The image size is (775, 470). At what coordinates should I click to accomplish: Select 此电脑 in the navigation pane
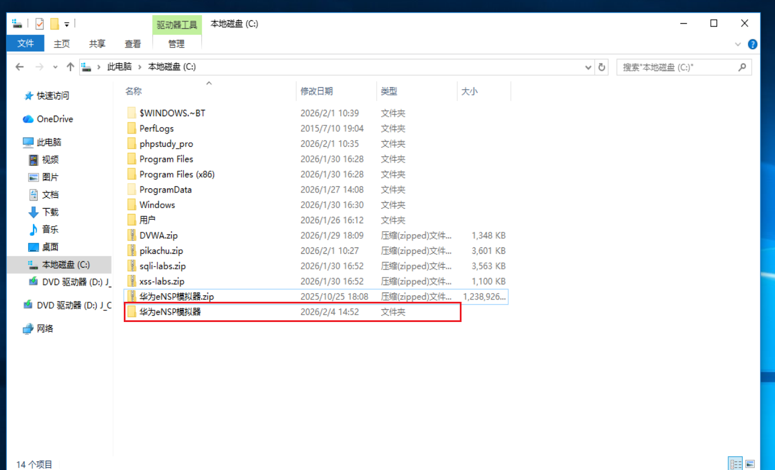click(42, 142)
